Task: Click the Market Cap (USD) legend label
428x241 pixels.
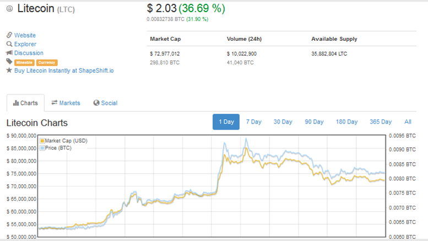Action: 66,141
